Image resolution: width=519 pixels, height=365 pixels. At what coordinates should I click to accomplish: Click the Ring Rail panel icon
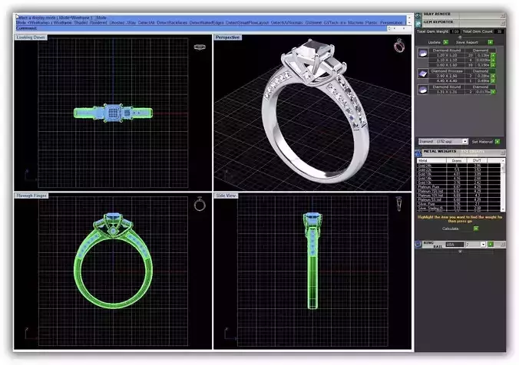[x=418, y=245]
